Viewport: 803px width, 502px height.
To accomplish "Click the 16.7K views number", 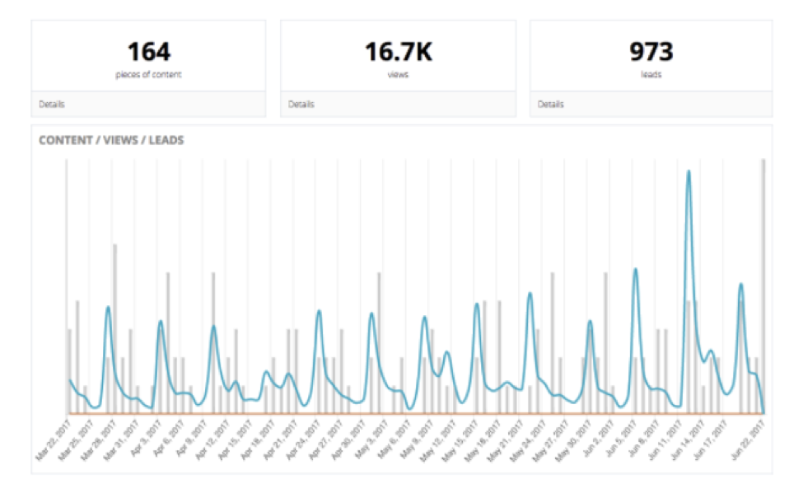I will 398,53.
